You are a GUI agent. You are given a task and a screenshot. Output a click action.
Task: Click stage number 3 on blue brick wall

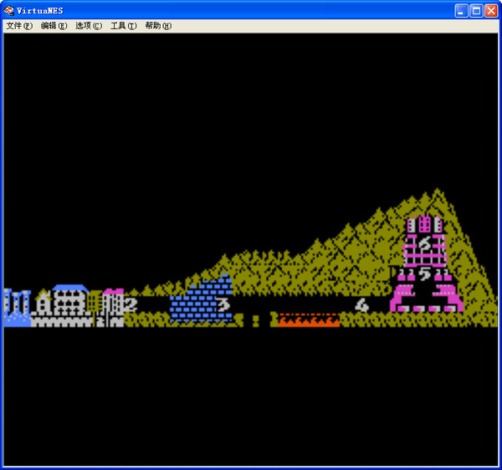pos(223,304)
